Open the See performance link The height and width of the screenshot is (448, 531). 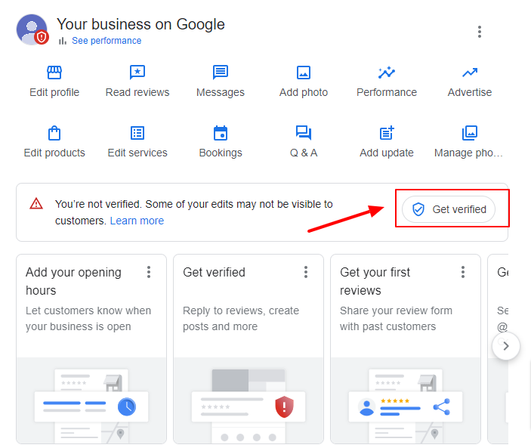(107, 41)
